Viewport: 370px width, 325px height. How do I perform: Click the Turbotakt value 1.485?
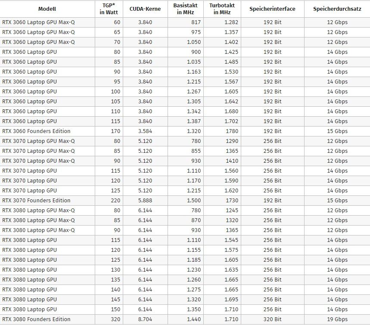(x=231, y=62)
